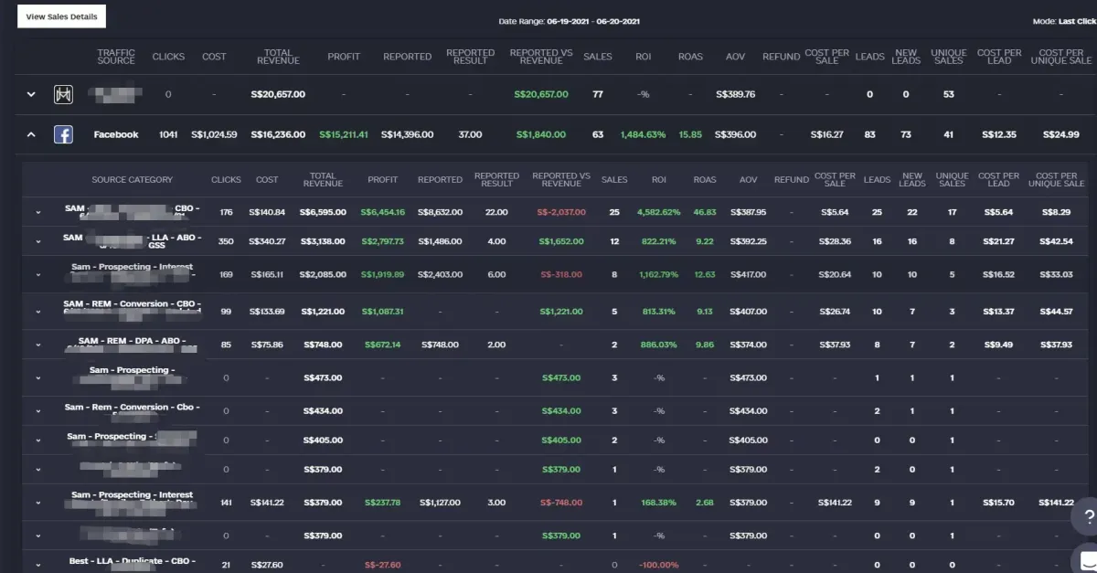The image size is (1097, 573).
Task: Expand the row with S$6,595.00 revenue
Action: coord(38,212)
